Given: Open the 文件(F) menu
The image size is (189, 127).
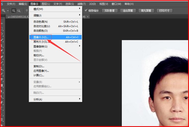Looking at the screenshot, I should [x=11, y=4].
